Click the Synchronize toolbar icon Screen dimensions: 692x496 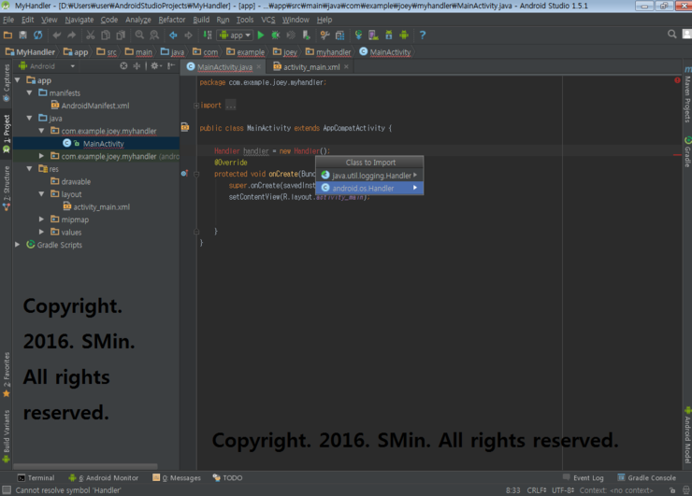38,35
